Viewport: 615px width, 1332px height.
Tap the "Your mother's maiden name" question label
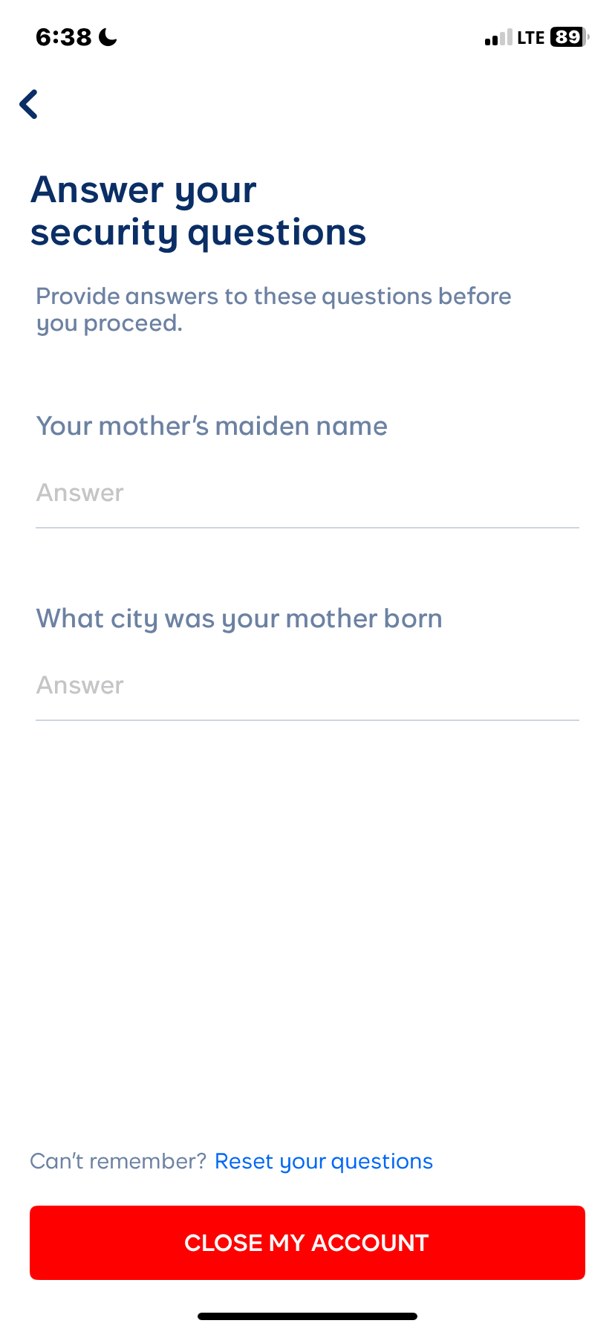(x=212, y=426)
